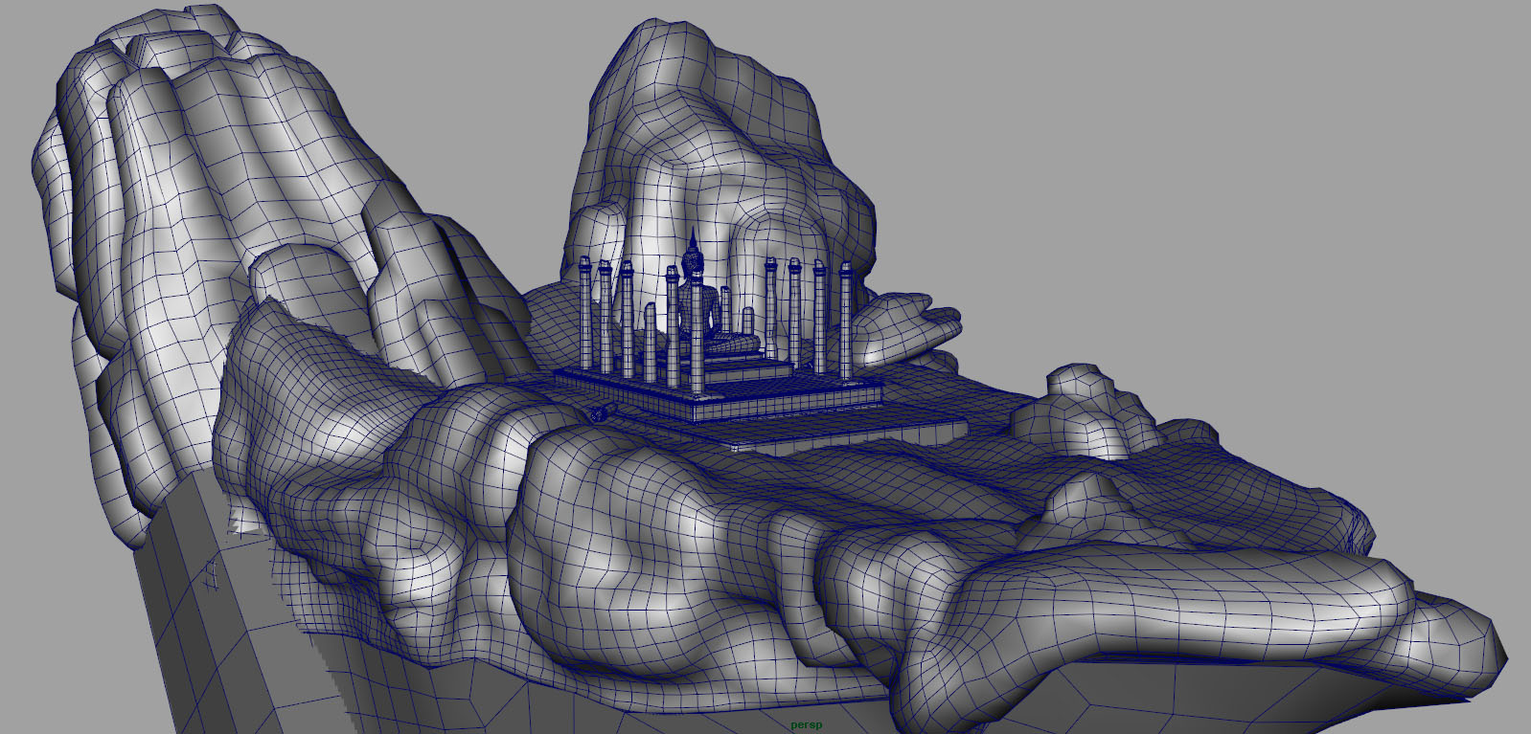Pick the rightmost temple pillar
Screen dimensions: 1531x734
click(x=845, y=321)
